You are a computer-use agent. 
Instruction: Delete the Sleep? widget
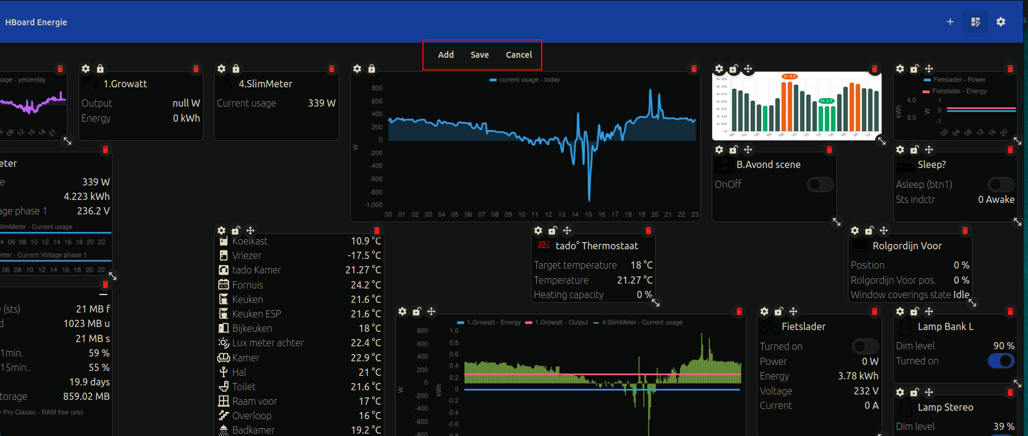pyautogui.click(x=1011, y=149)
